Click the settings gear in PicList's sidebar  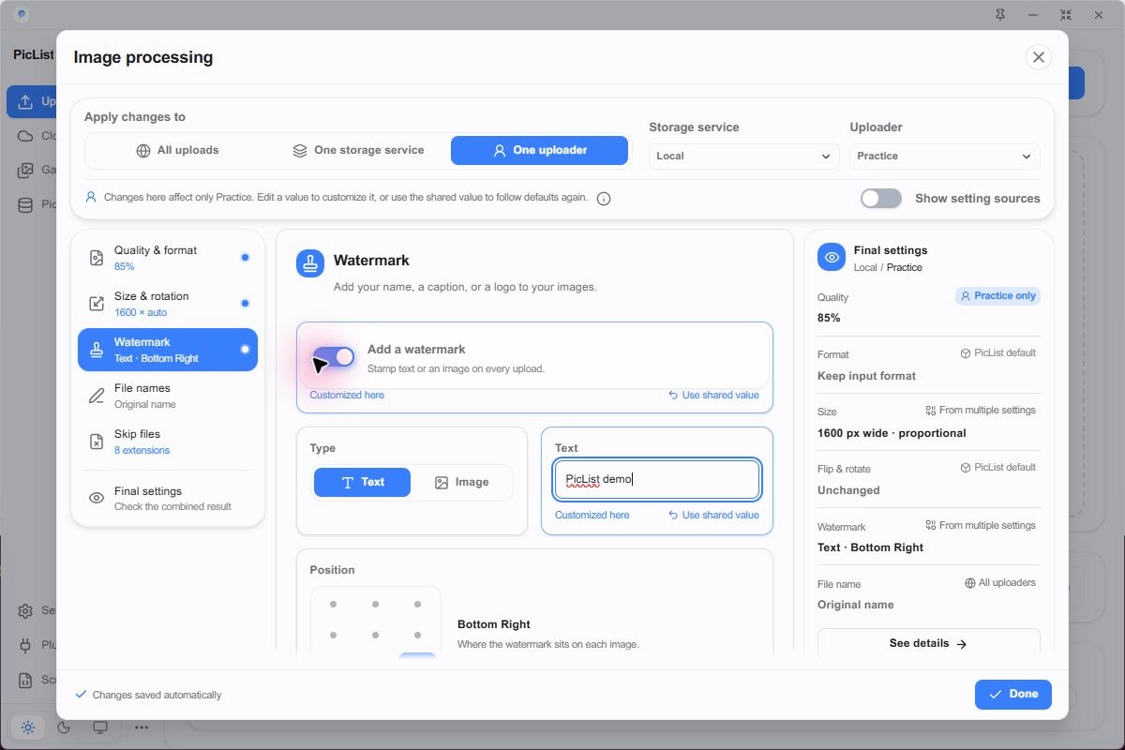coord(25,611)
